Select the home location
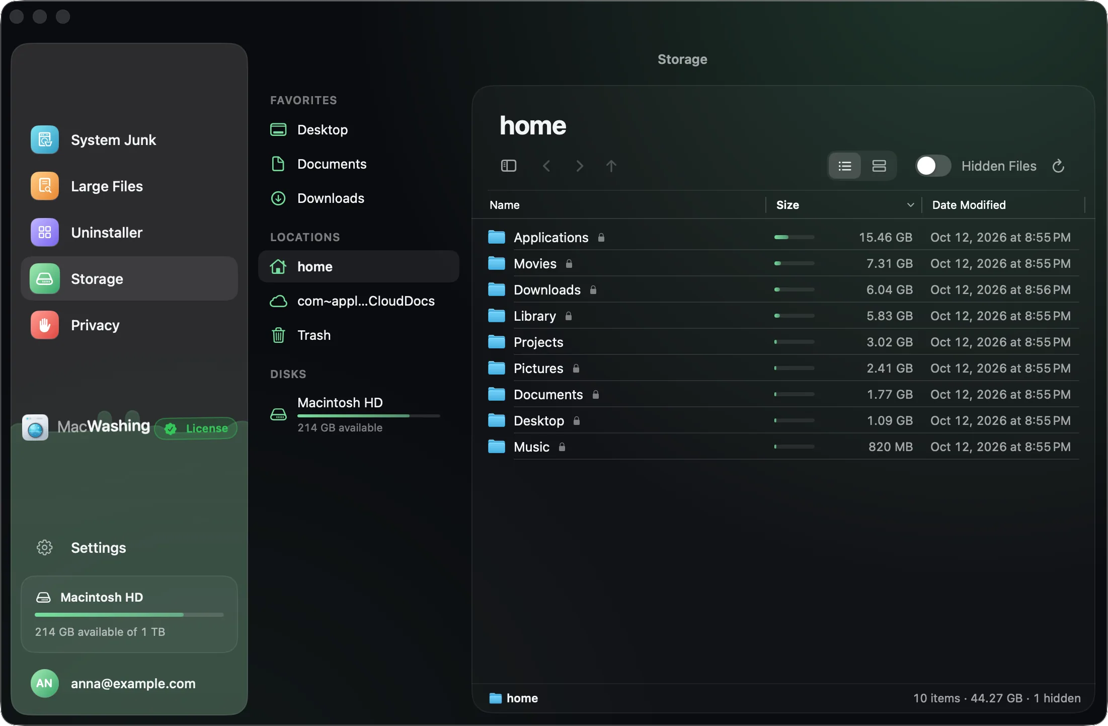 click(358, 266)
